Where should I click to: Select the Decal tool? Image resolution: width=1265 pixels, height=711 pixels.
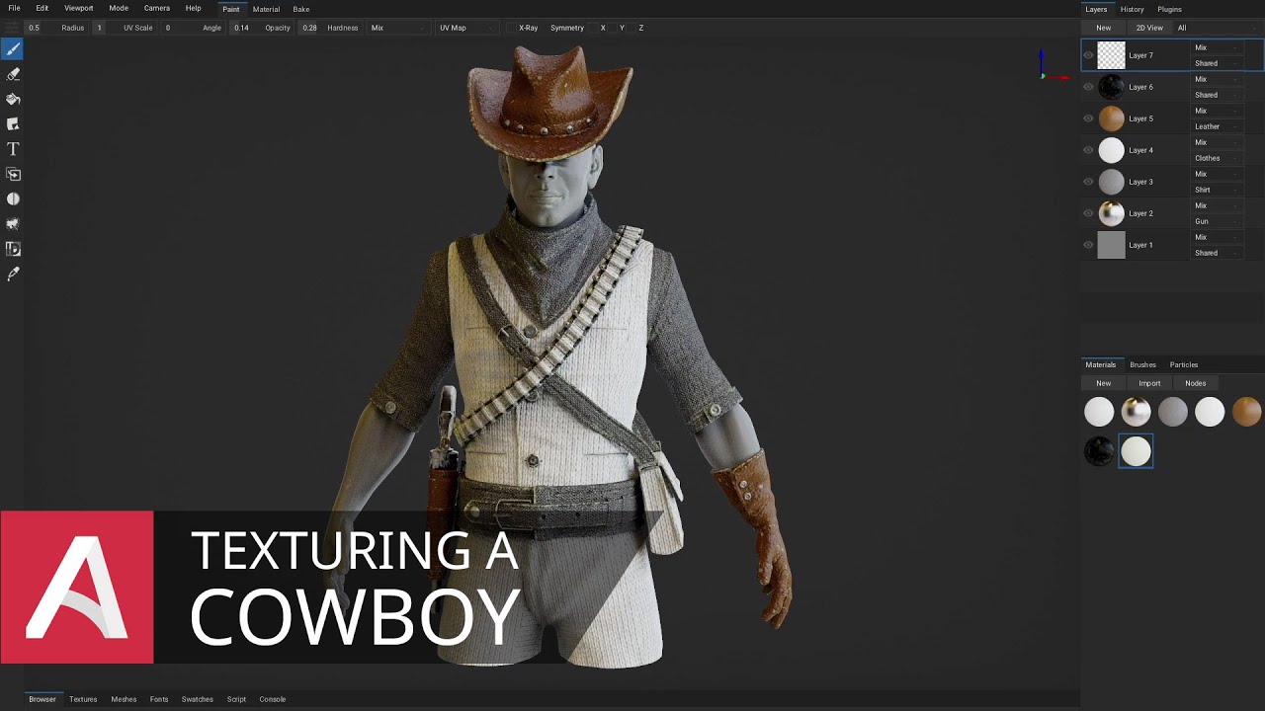click(x=13, y=123)
